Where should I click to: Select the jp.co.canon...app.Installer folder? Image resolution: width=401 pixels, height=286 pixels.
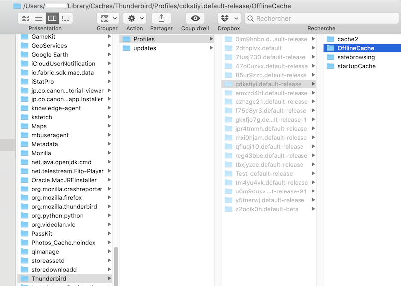pos(65,99)
